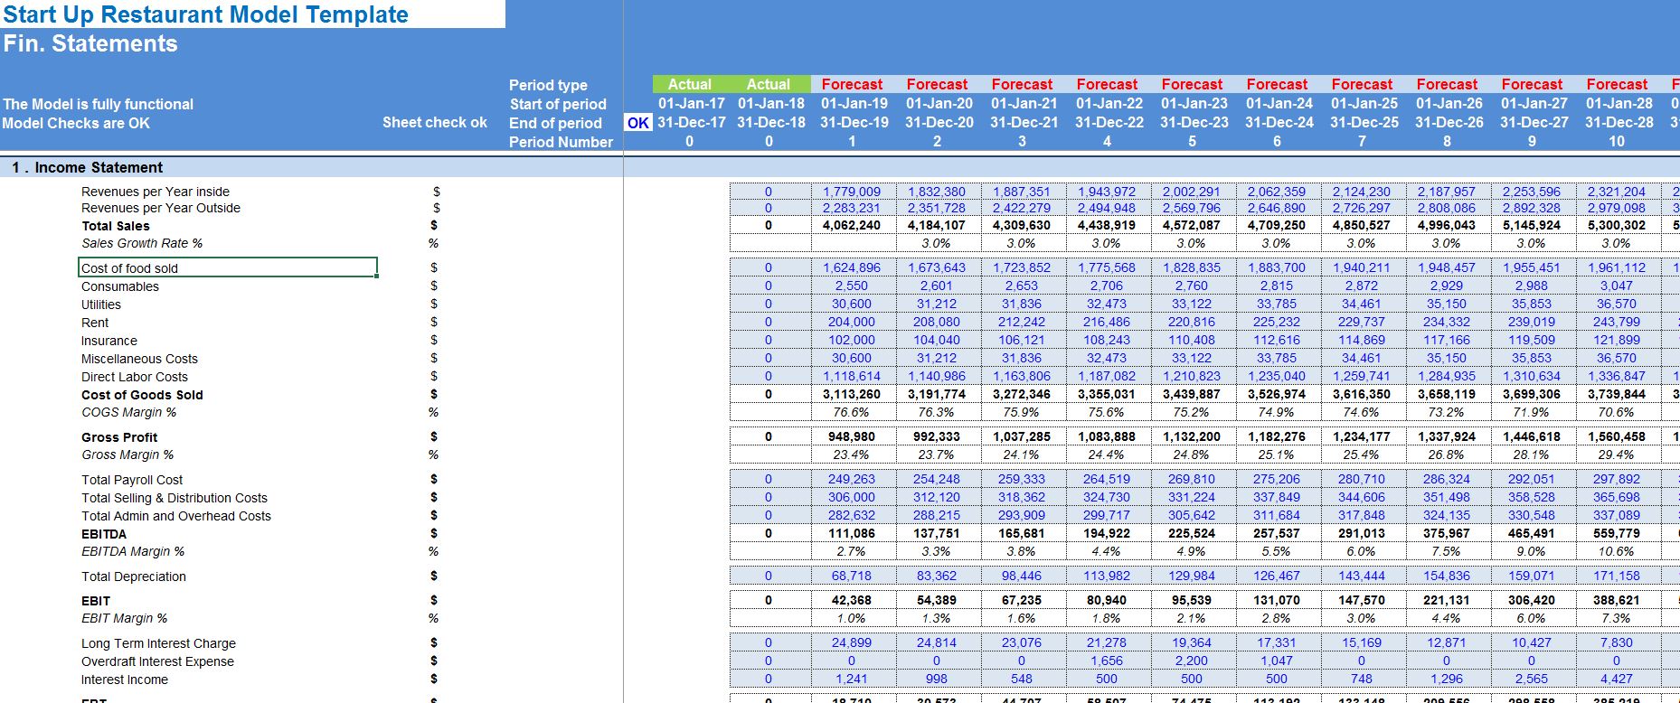Select the '01-Jan-20' start of period cell
This screenshot has width=1680, height=703.
click(x=939, y=103)
